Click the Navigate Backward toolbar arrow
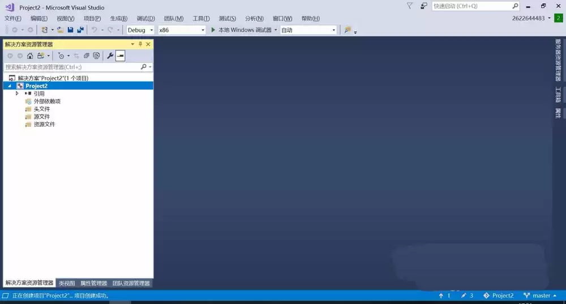 [x=15, y=30]
